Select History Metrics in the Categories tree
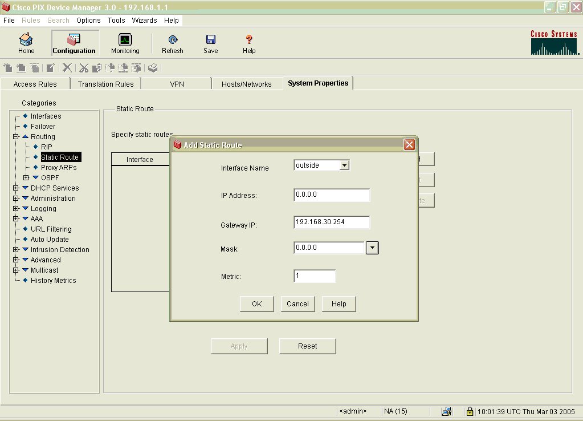The image size is (583, 421). pyautogui.click(x=53, y=280)
